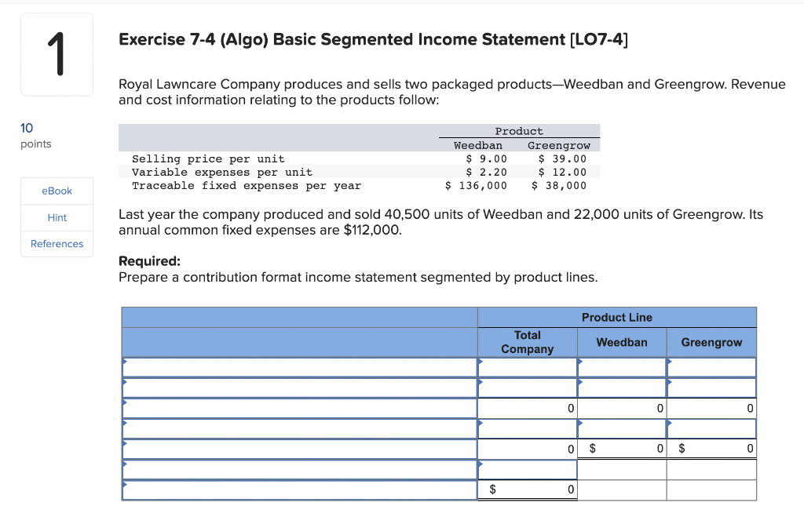Image resolution: width=804 pixels, height=517 pixels.
Task: Open the caret on the bottom total row label
Action: pos(125,486)
